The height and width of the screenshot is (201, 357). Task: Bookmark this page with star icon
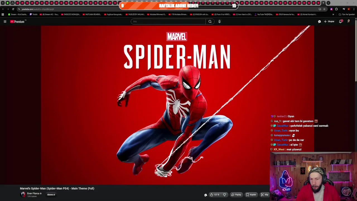[x=324, y=9]
